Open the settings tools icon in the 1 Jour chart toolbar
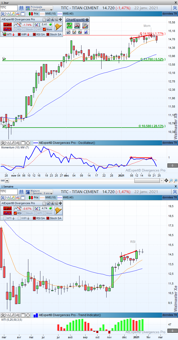Viewport: 178px width, 340px height. pos(3,14)
